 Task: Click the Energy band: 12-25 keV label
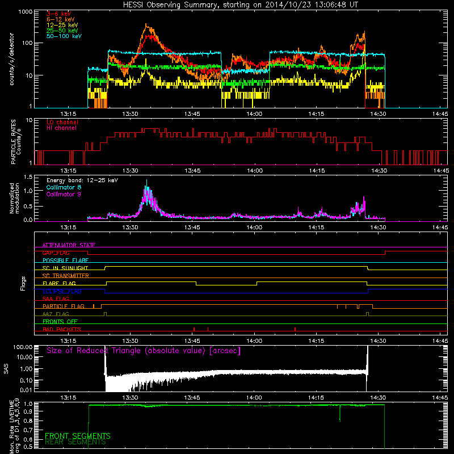[82, 180]
